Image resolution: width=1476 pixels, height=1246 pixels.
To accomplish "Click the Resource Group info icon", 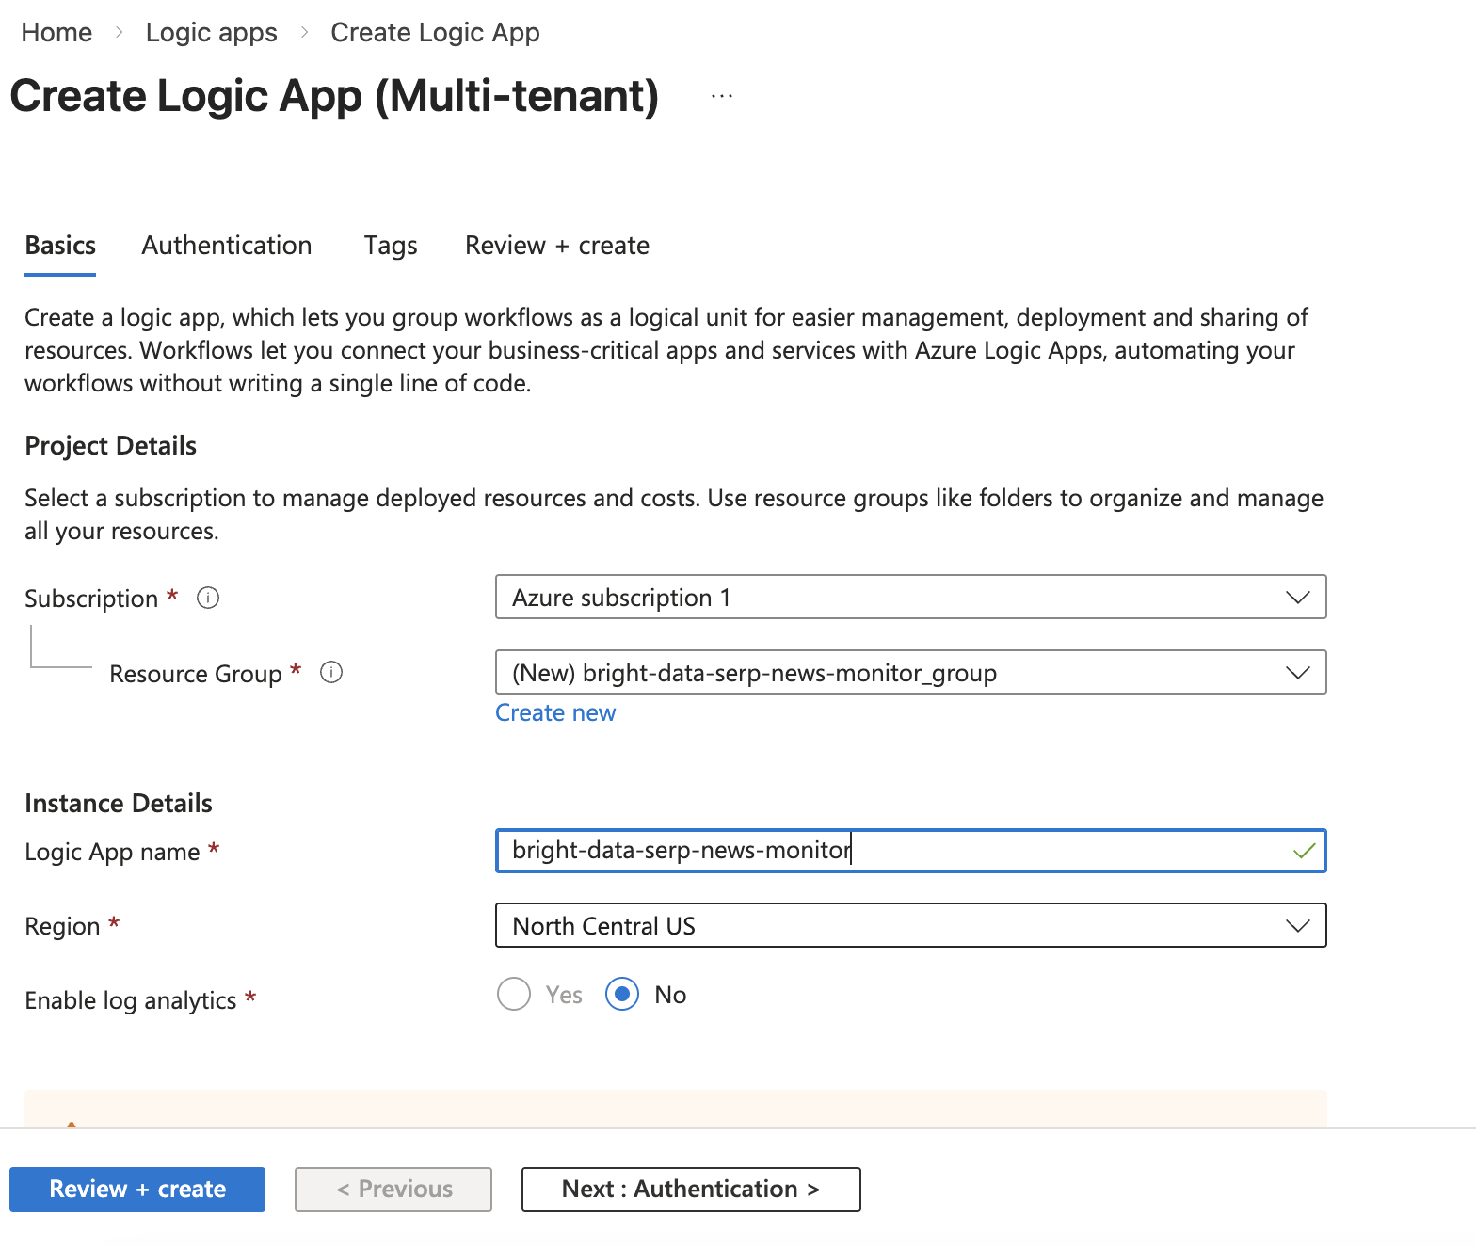I will click(x=331, y=672).
